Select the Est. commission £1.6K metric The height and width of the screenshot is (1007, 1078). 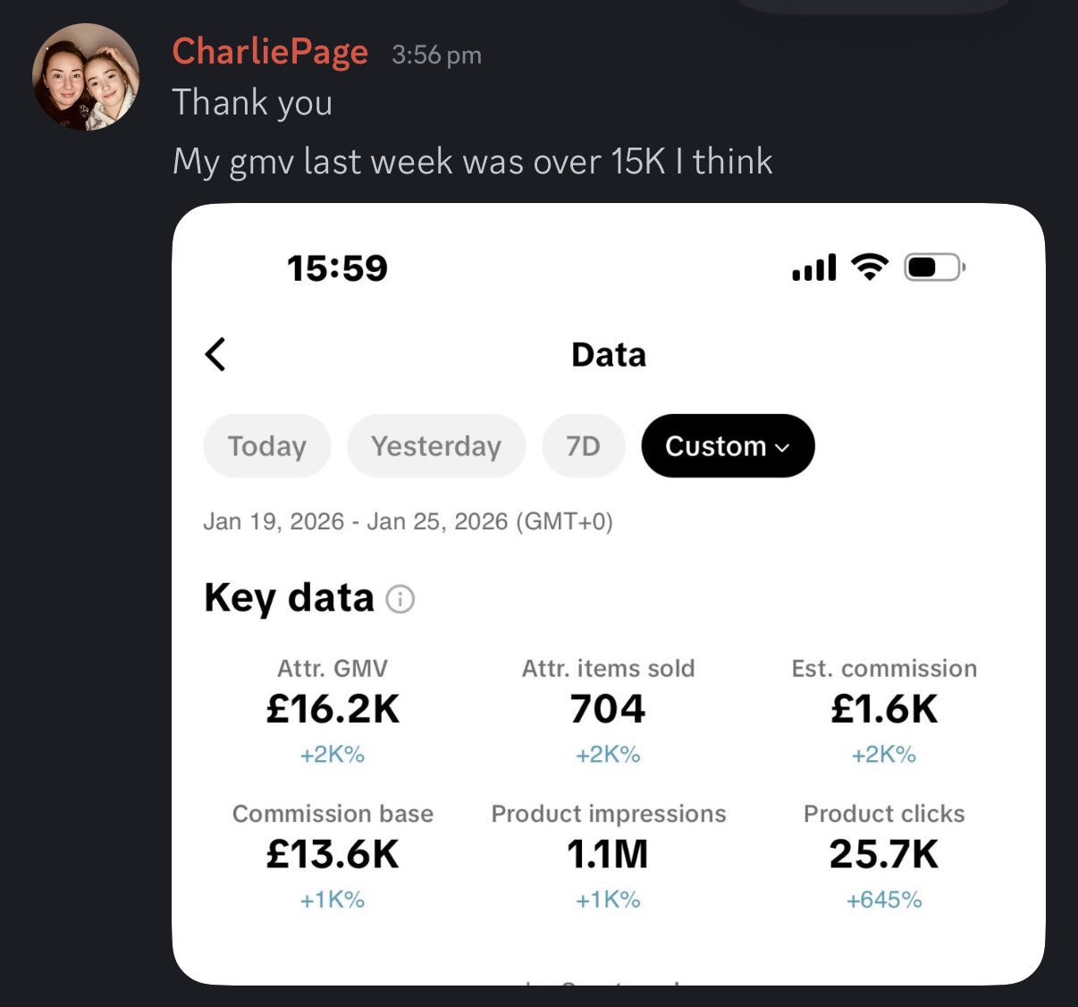point(884,709)
